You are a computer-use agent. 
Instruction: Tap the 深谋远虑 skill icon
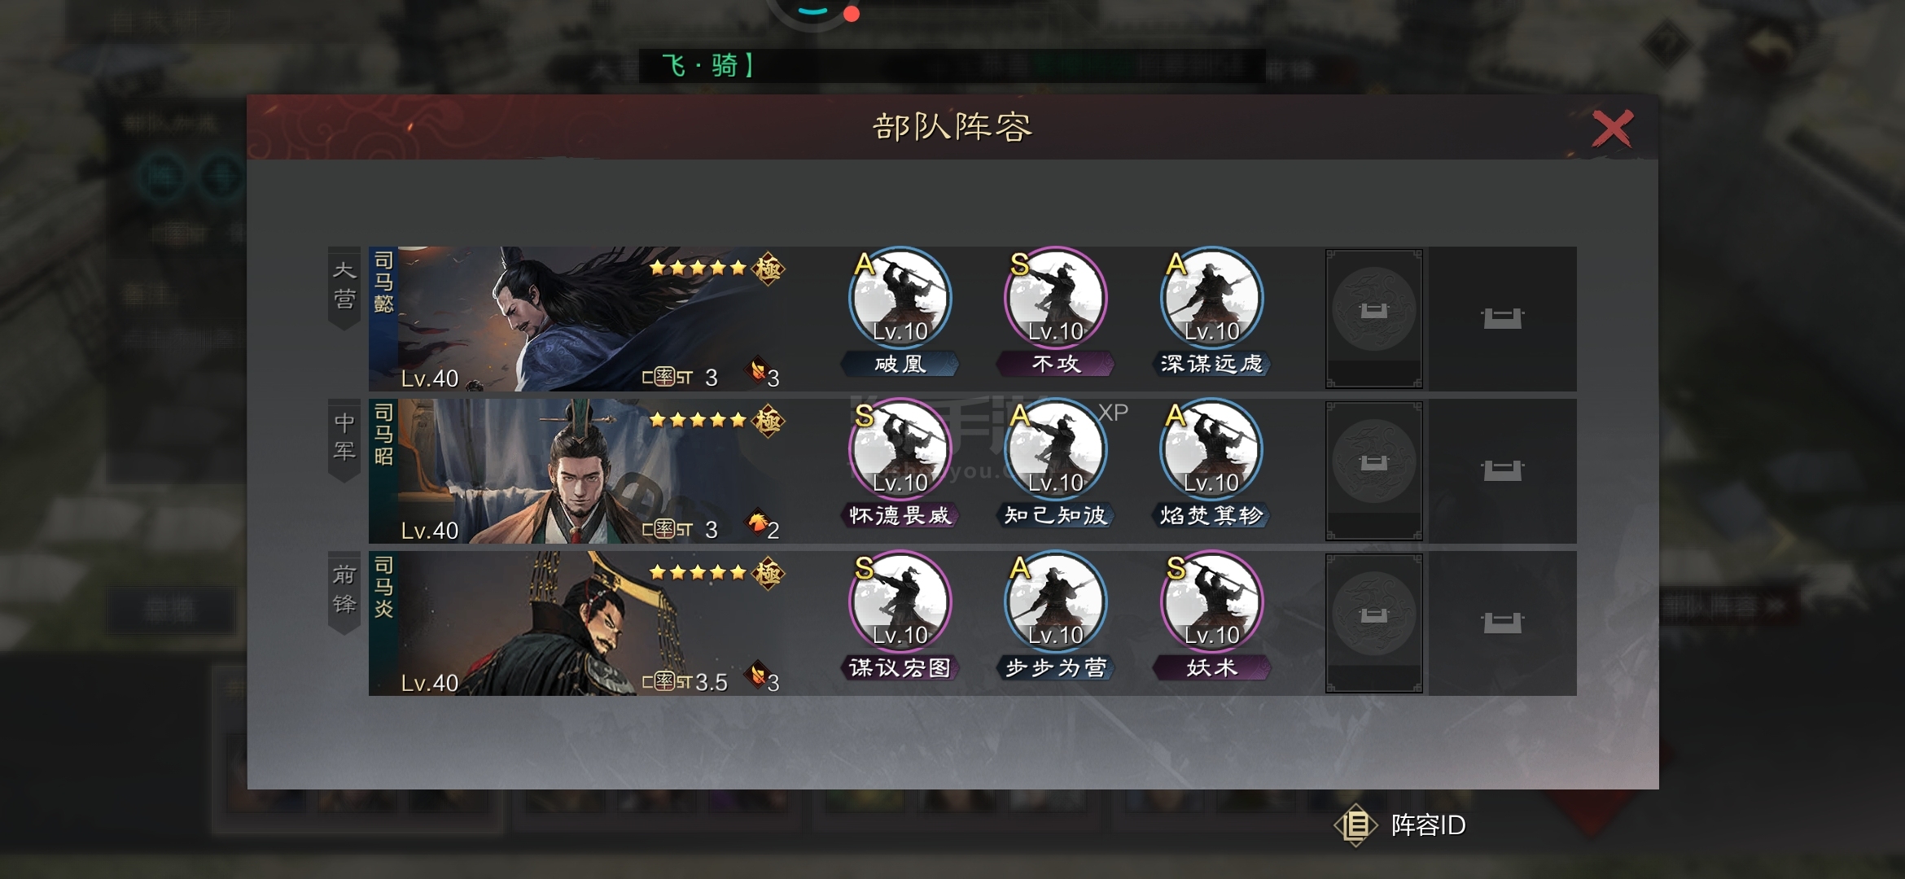[1211, 299]
